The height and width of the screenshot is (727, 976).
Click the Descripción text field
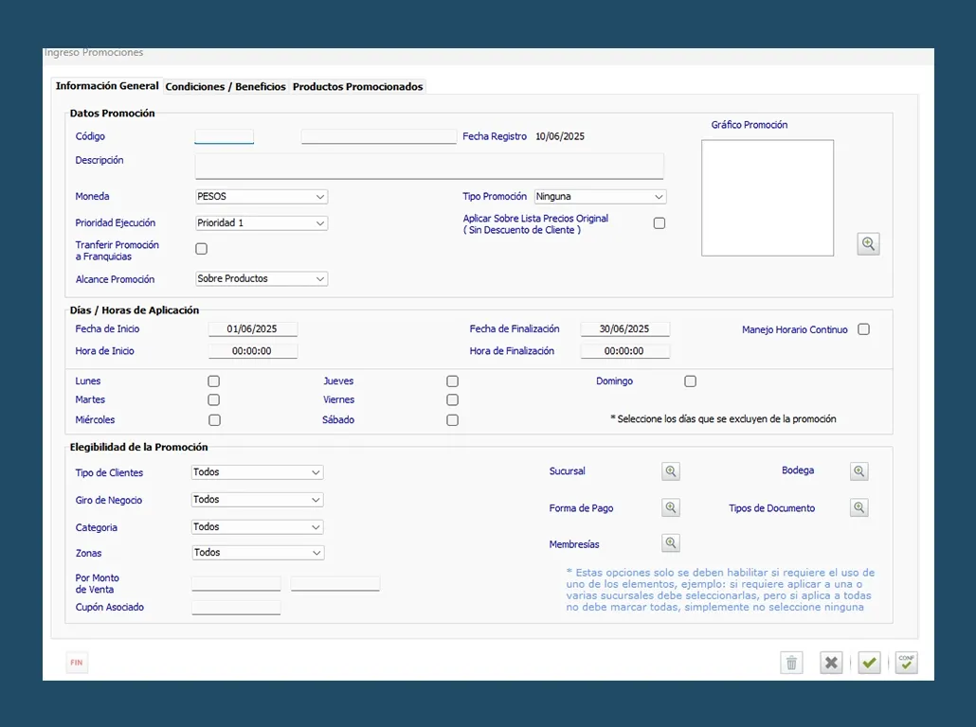[x=428, y=166]
